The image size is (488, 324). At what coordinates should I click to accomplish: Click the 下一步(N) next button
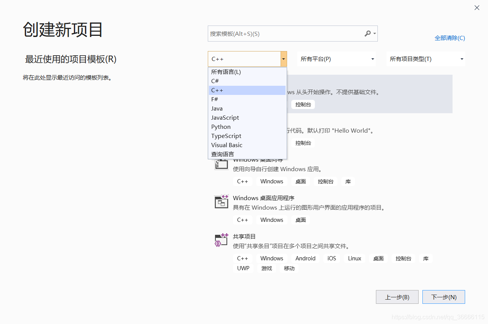[444, 297]
